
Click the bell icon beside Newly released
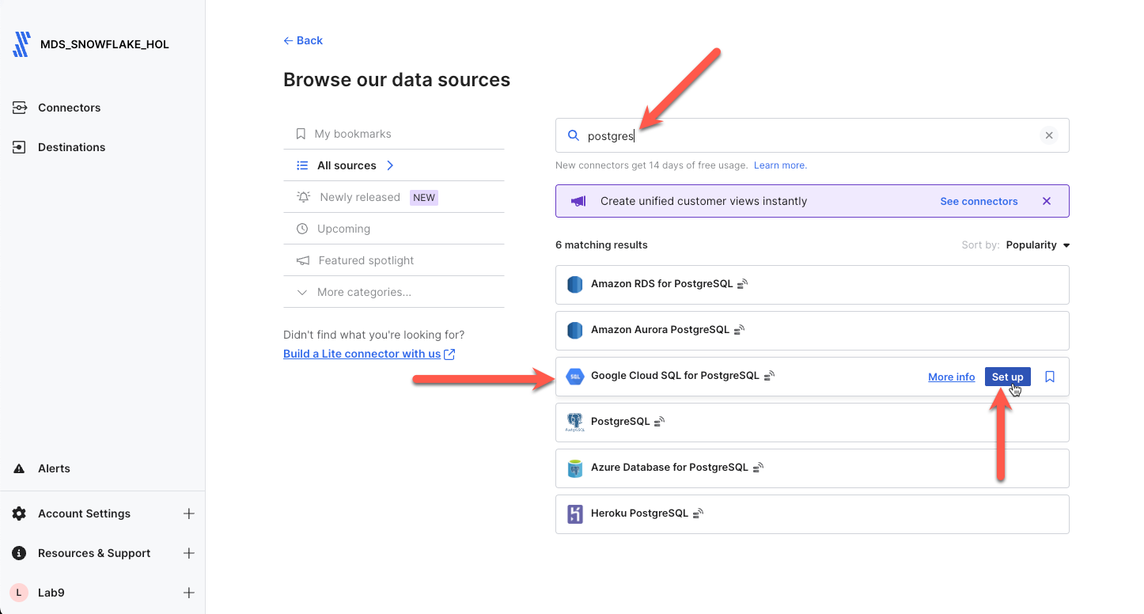[303, 197]
